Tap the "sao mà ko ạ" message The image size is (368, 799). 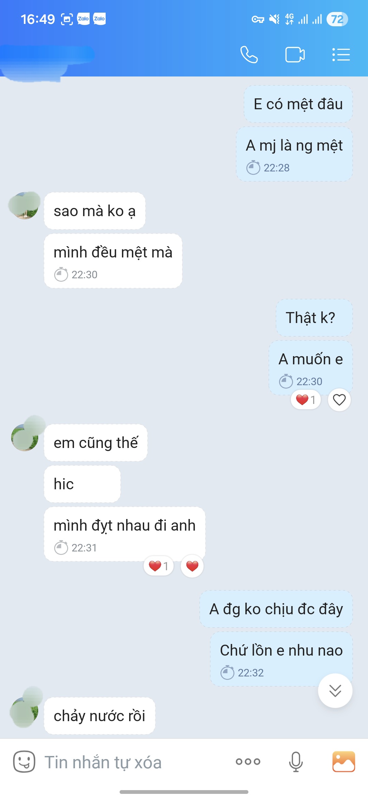[x=95, y=211]
